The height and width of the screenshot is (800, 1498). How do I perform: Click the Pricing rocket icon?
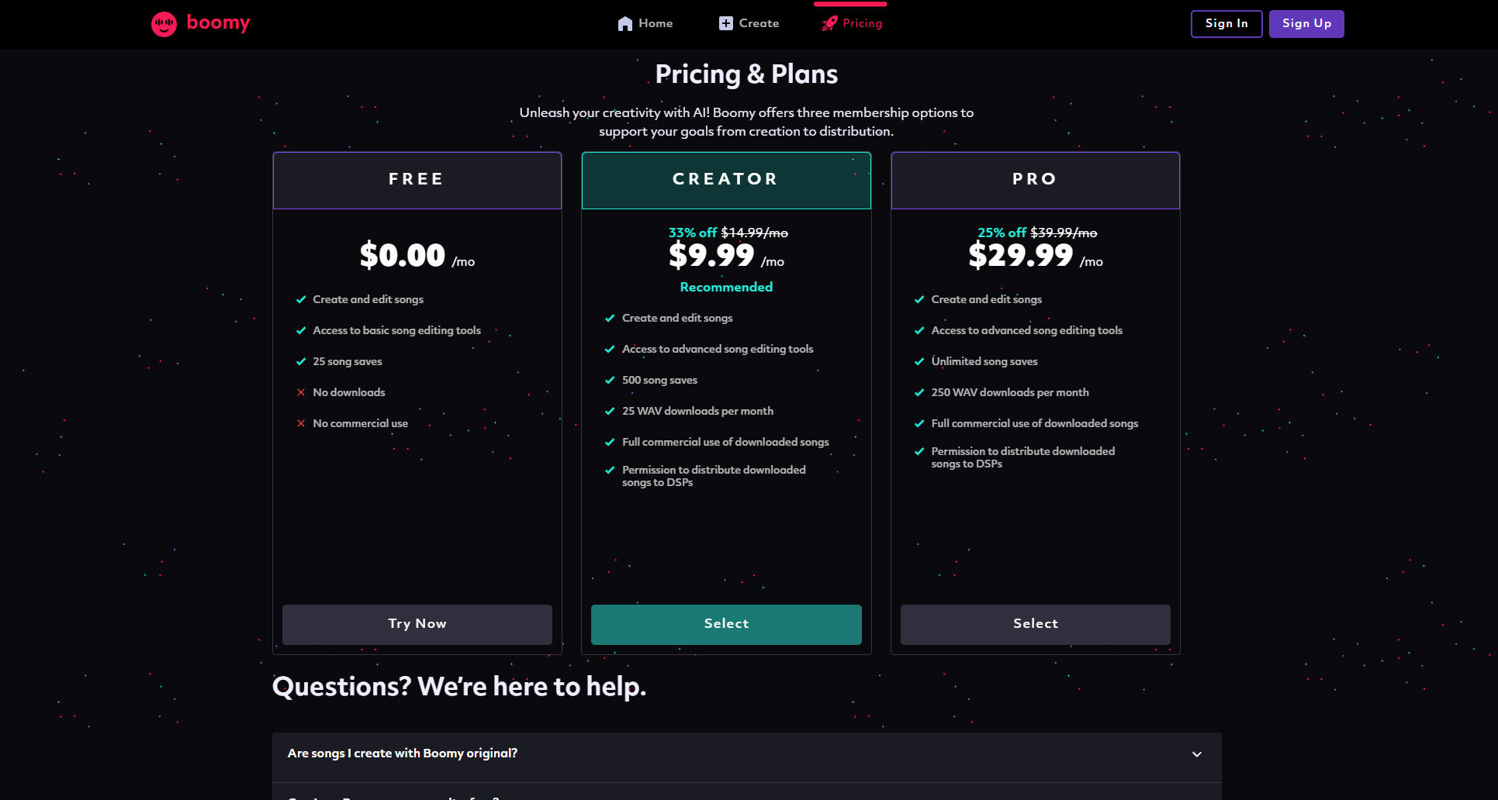point(829,23)
